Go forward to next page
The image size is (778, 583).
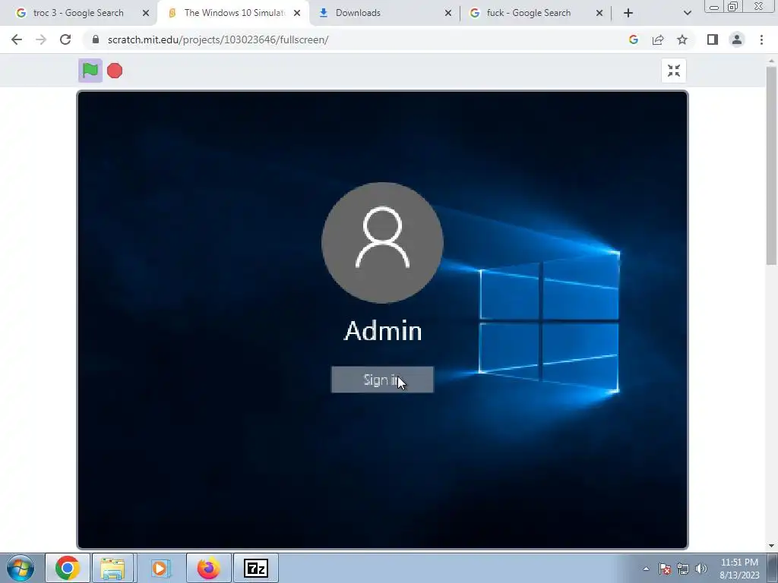(41, 39)
